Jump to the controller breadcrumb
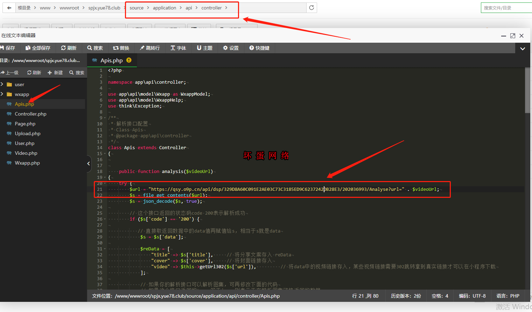The height and width of the screenshot is (312, 532). coord(211,8)
